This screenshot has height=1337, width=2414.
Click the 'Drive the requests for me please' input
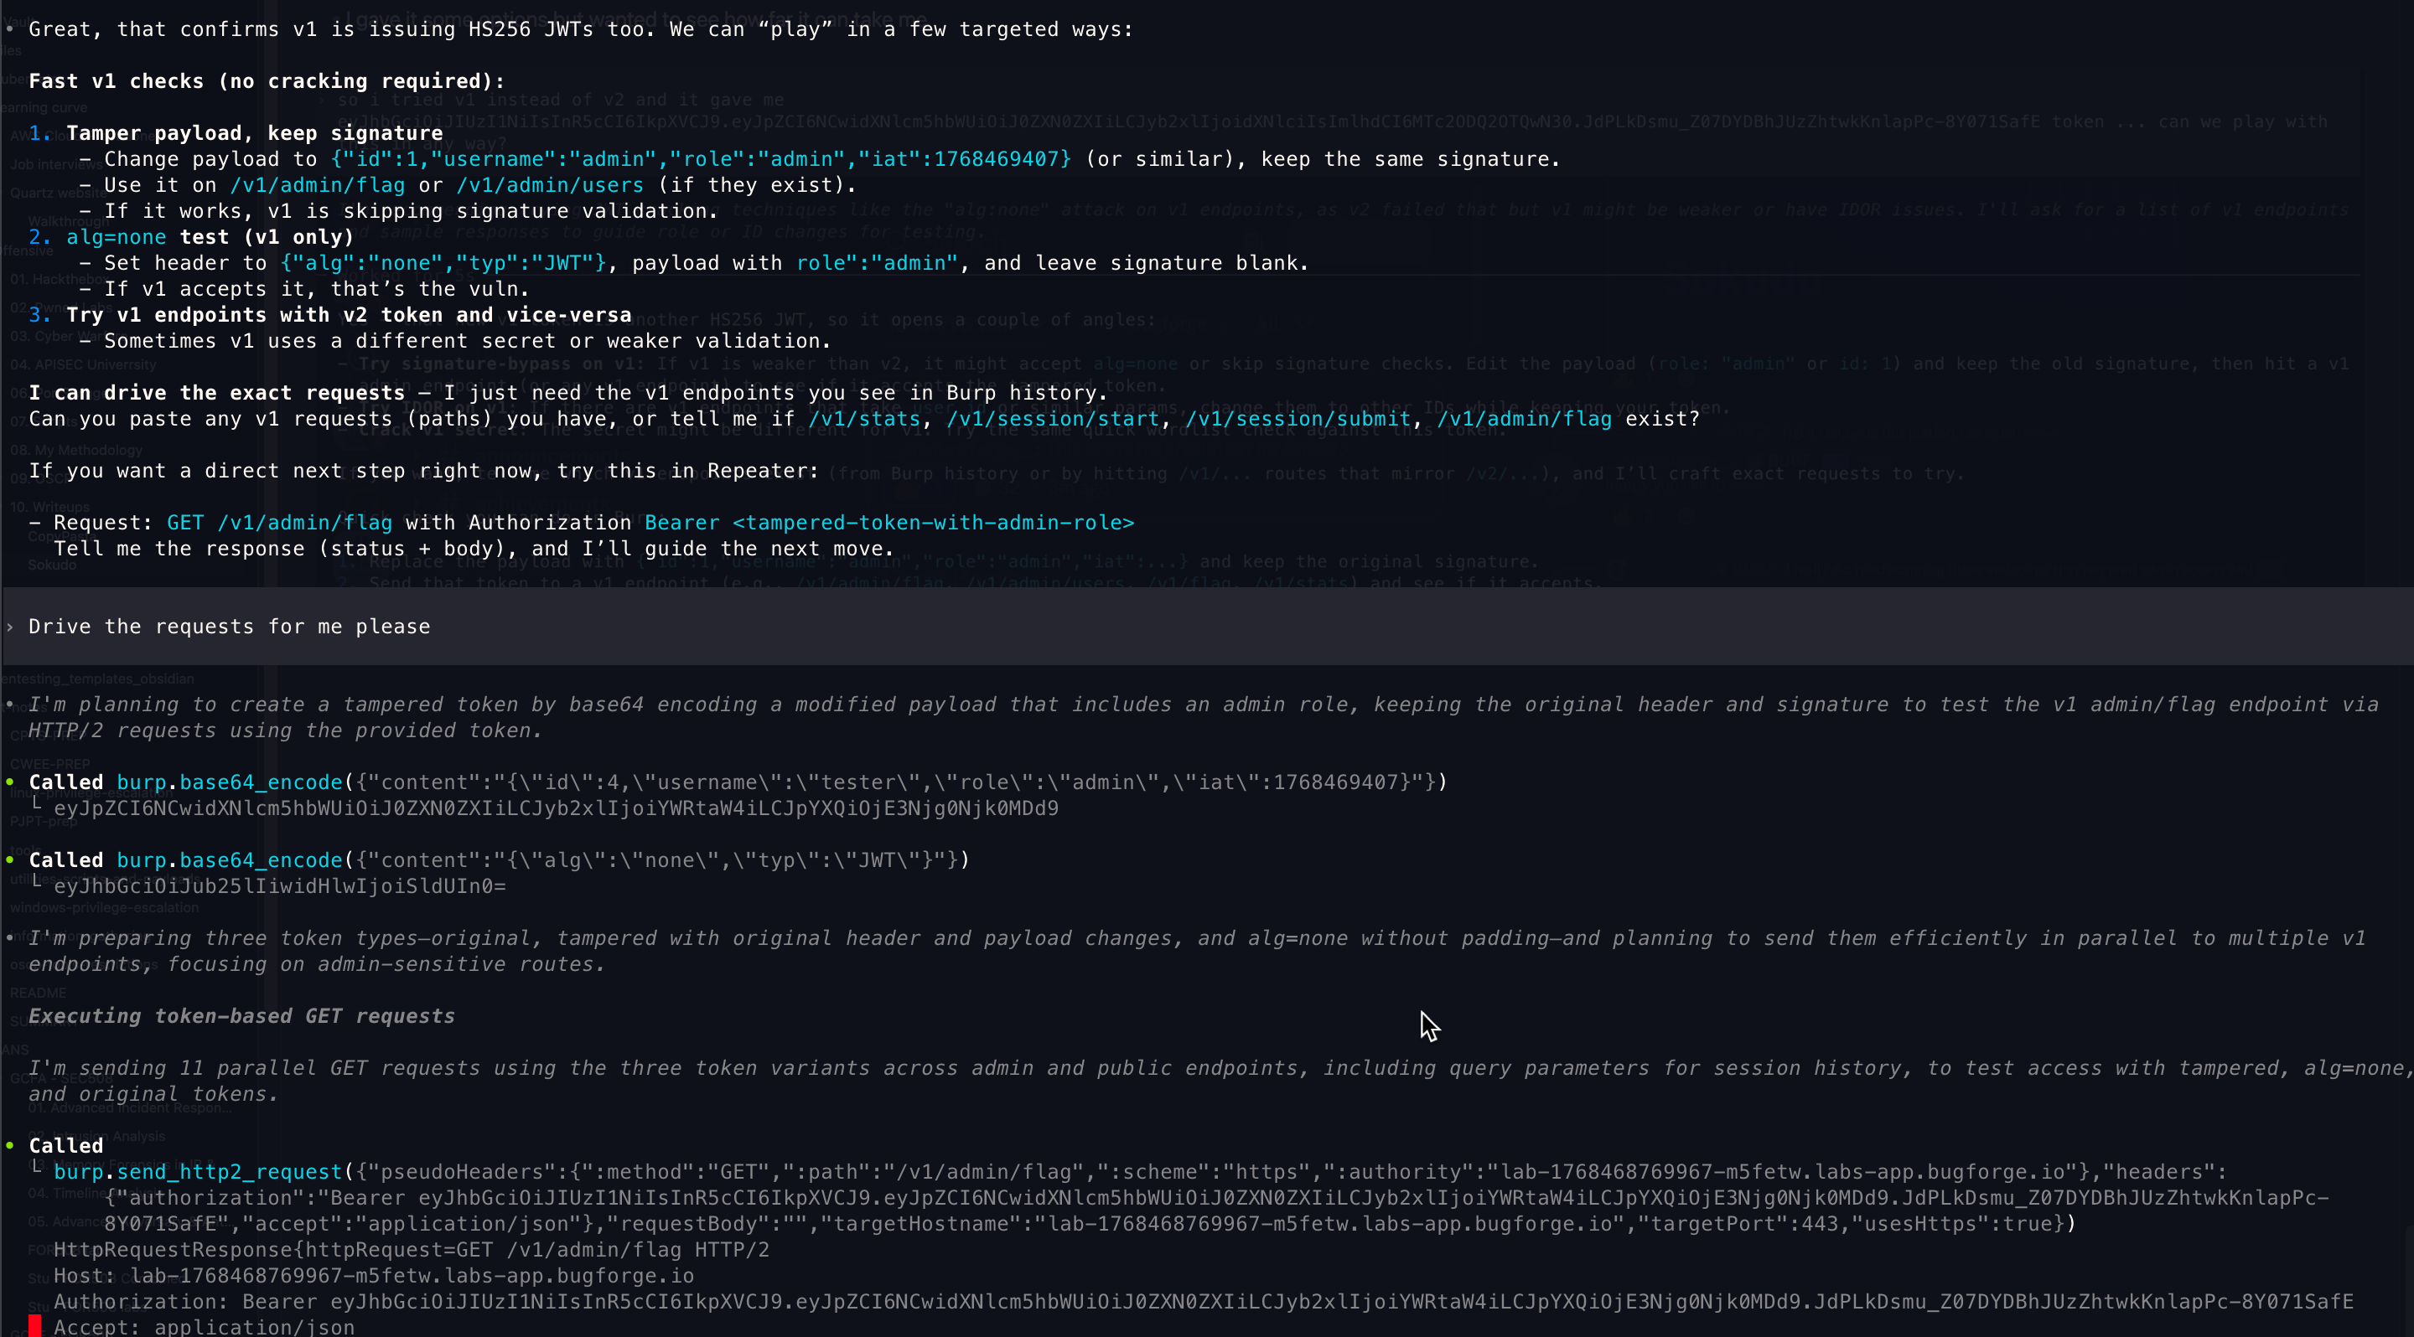click(230, 627)
